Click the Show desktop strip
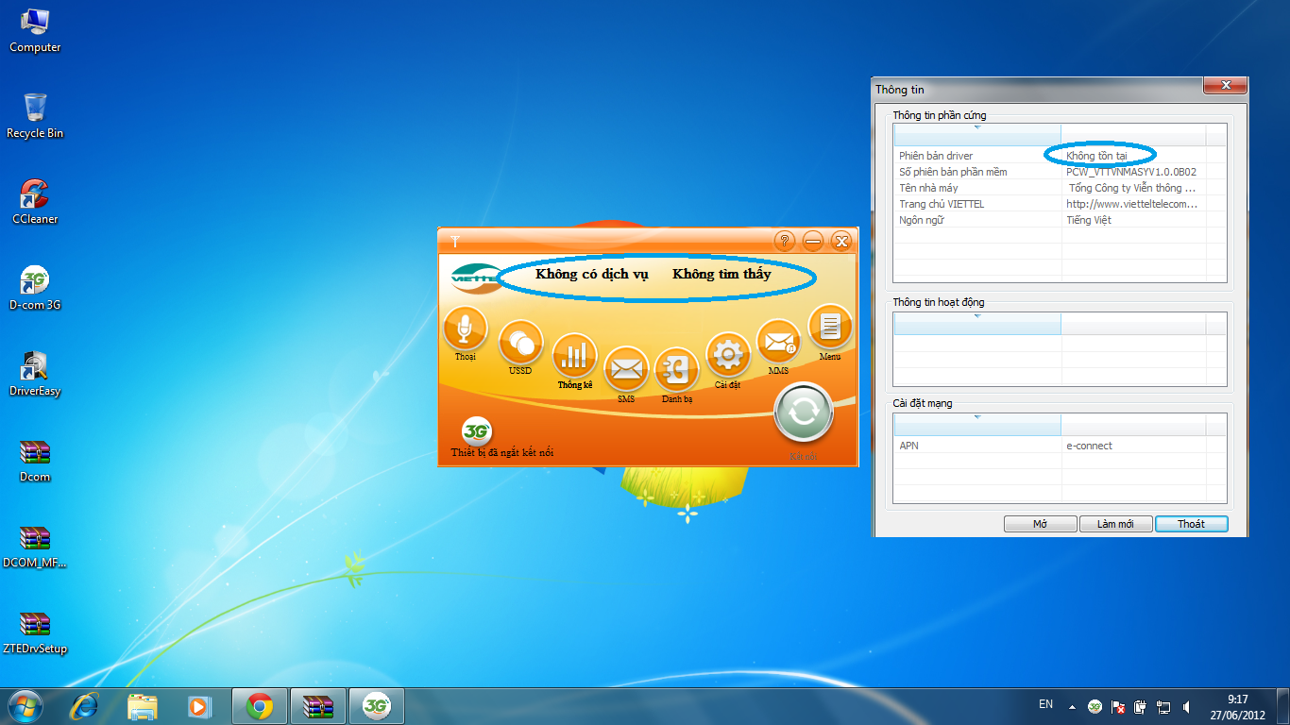The height and width of the screenshot is (725, 1290). [x=1283, y=706]
